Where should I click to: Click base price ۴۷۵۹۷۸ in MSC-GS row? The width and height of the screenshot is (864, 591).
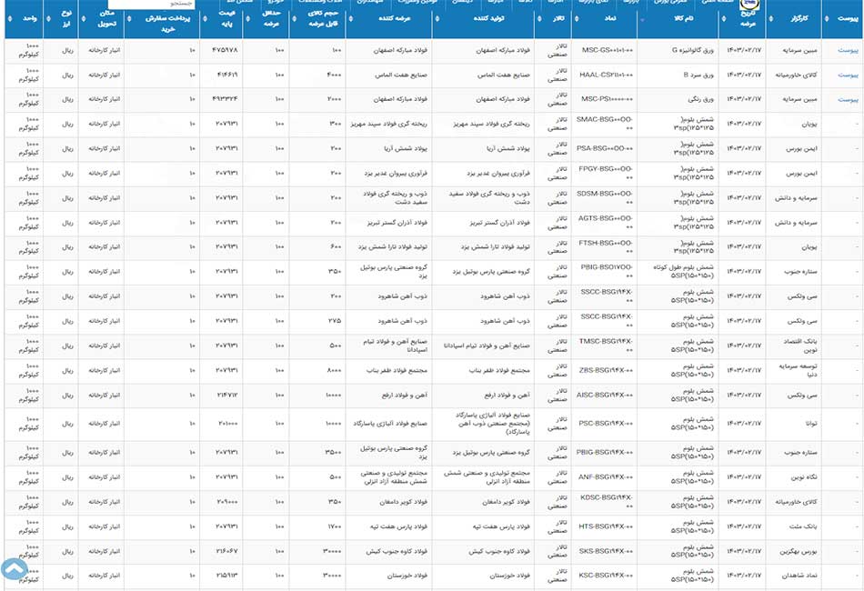coord(225,50)
